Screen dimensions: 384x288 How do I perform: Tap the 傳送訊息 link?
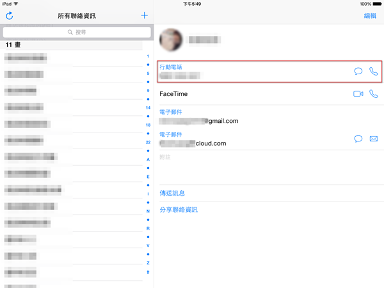[172, 193]
